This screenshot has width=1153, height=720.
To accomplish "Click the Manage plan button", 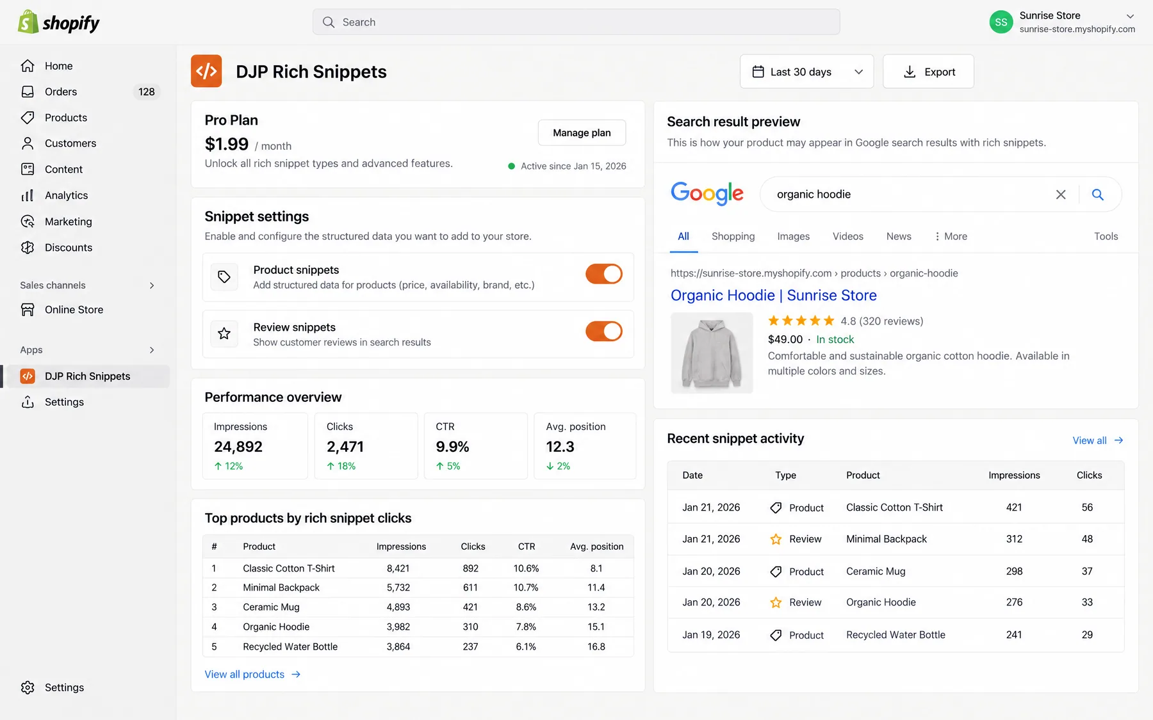I will click(582, 132).
